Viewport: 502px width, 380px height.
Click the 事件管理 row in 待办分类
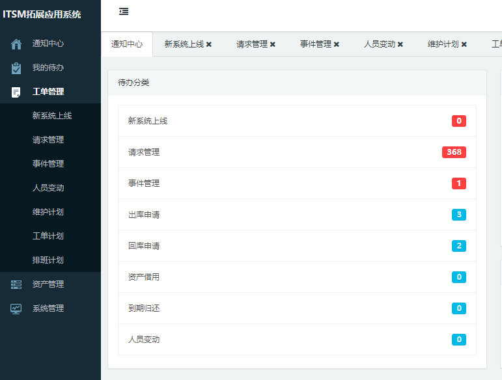pyautogui.click(x=297, y=183)
